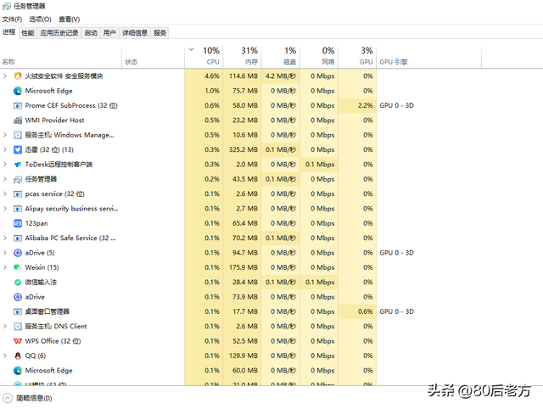Click the Huorong security software icon
Image resolution: width=543 pixels, height=409 pixels.
[18, 76]
